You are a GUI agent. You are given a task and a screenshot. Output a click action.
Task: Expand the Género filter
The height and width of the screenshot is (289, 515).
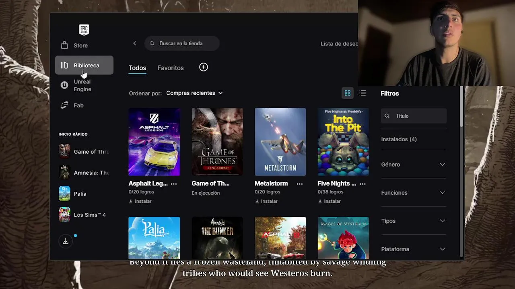tap(414, 164)
